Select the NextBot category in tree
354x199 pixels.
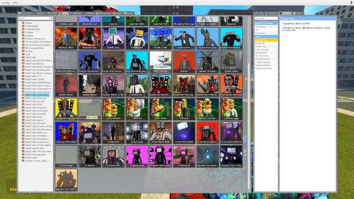(x=29, y=51)
